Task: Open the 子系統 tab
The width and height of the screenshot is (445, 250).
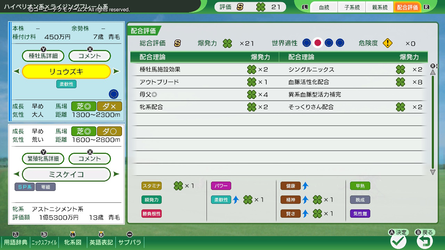Action: point(352,7)
